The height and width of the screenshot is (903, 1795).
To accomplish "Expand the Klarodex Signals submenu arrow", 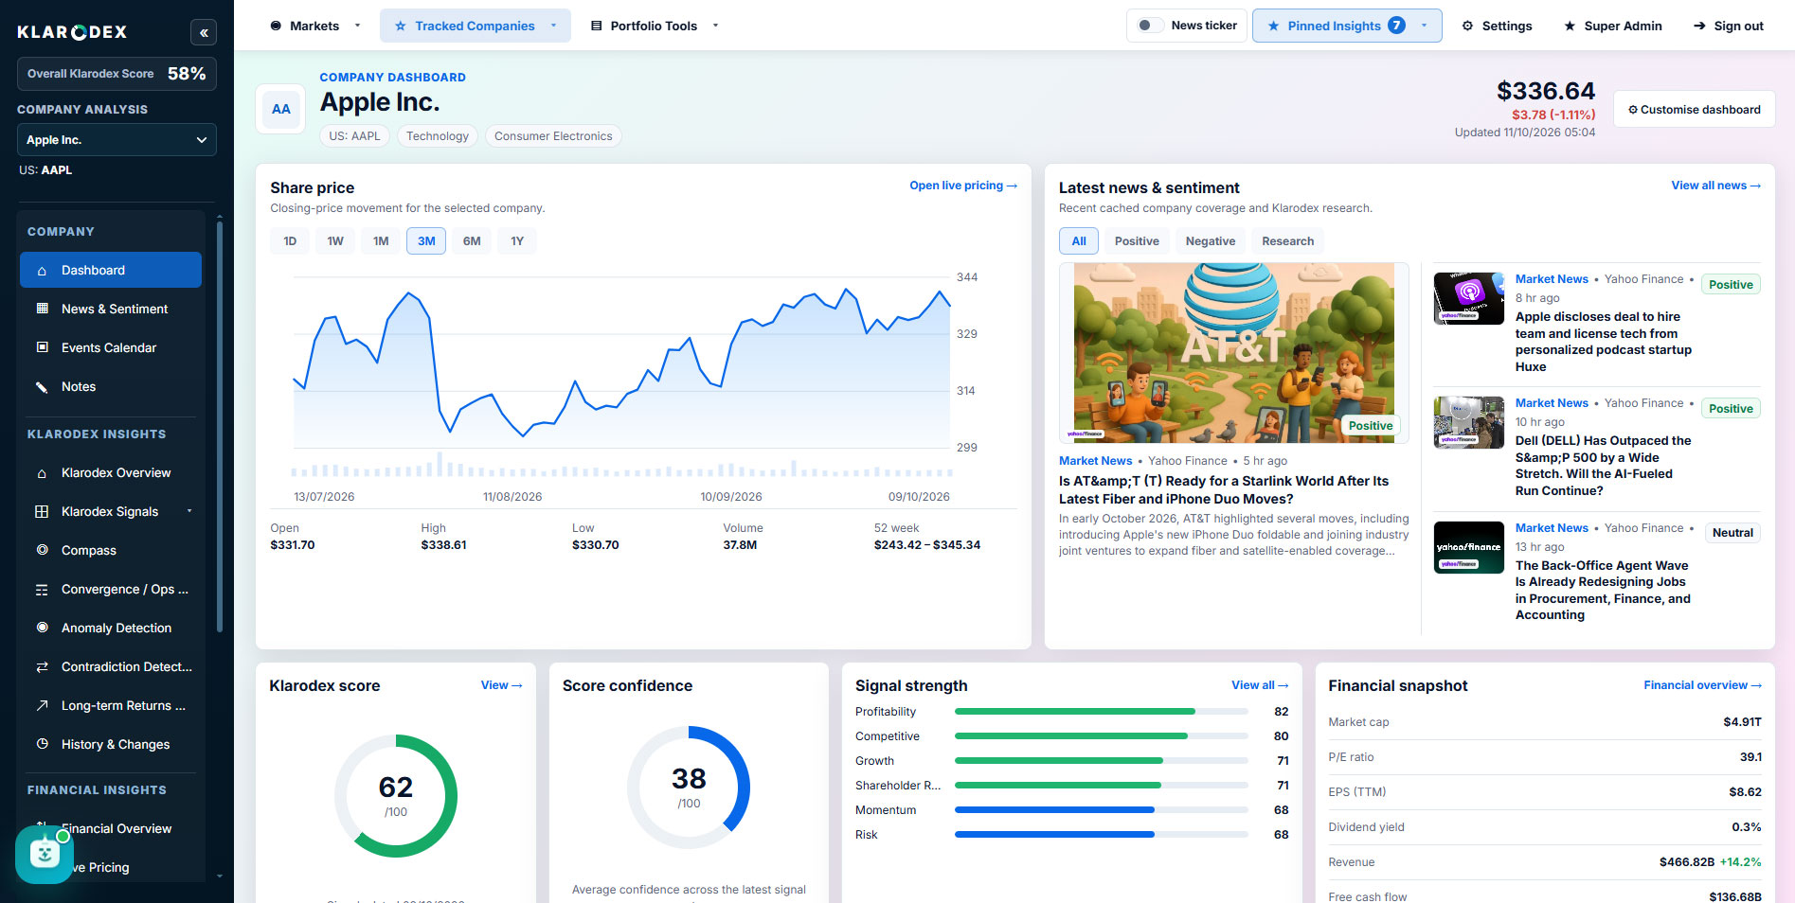I will (x=189, y=511).
